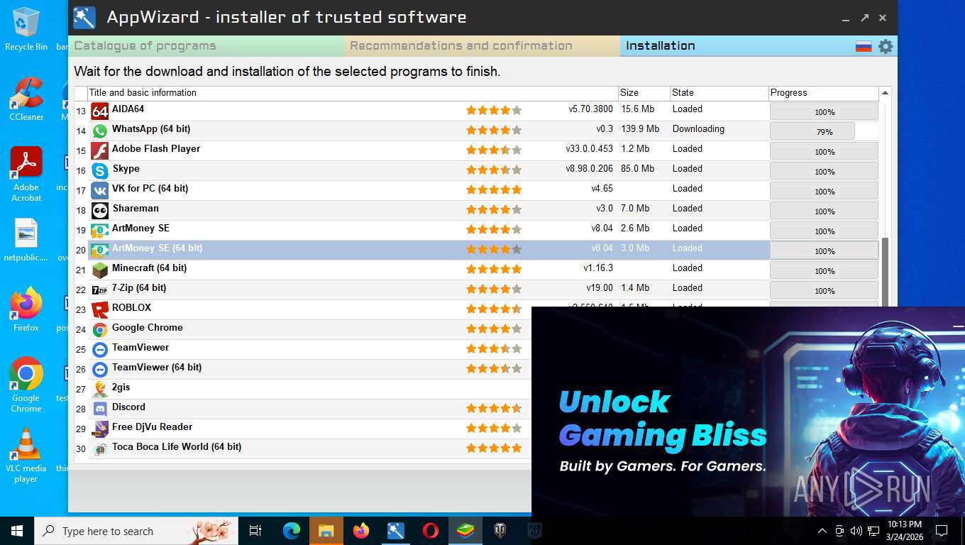The image size is (965, 545).
Task: Click the Skype program icon
Action: (100, 171)
